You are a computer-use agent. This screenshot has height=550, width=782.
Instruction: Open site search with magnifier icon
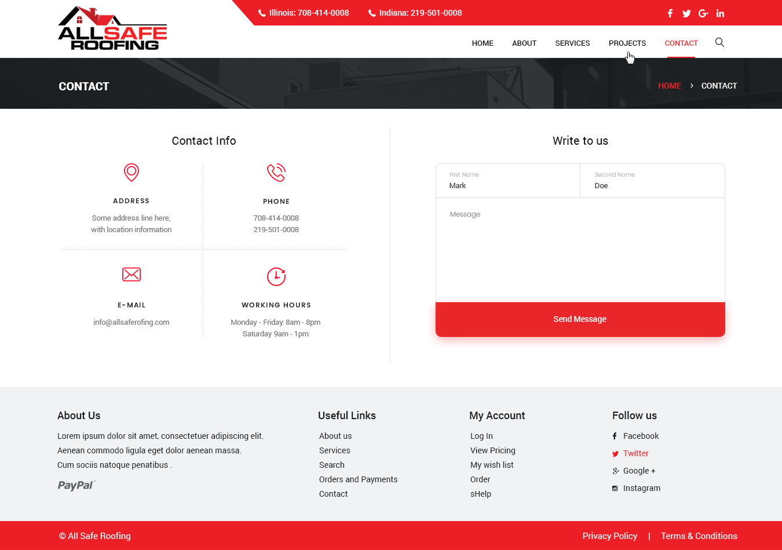719,42
